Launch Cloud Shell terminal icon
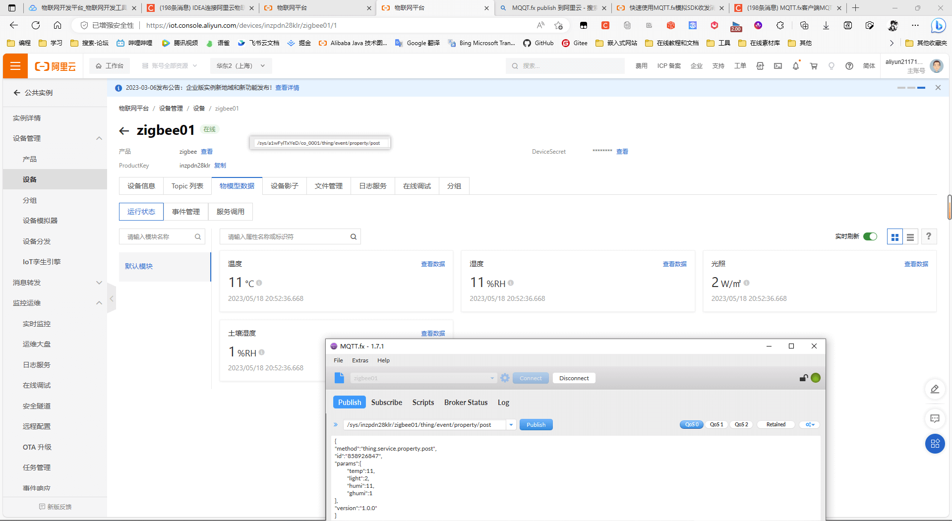 778,66
